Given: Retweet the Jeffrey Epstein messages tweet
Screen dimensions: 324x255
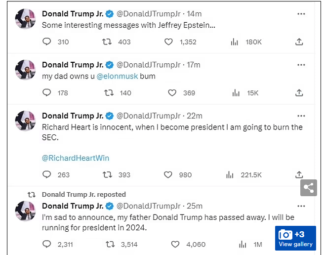Looking at the screenshot, I should (106, 42).
